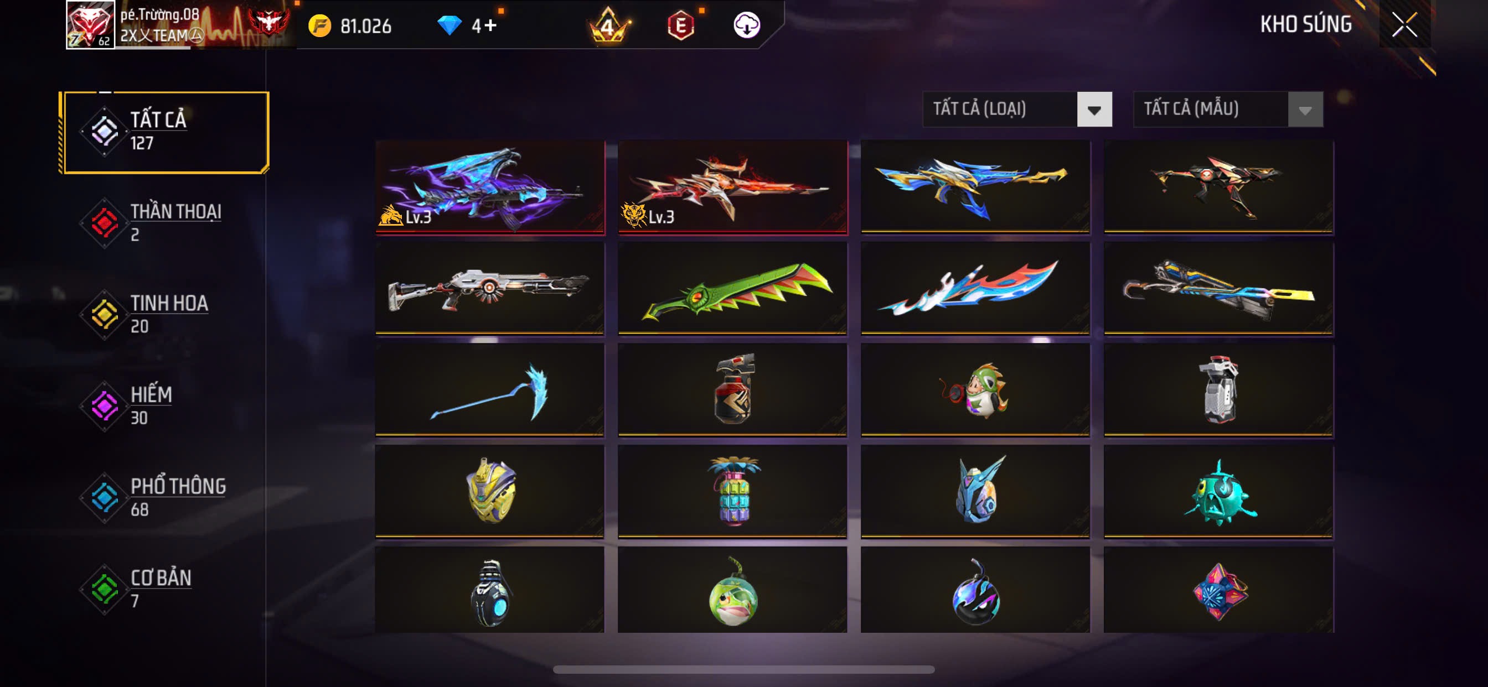Click the horizontal scrollbar at bottom
1488x687 pixels.
point(743,670)
